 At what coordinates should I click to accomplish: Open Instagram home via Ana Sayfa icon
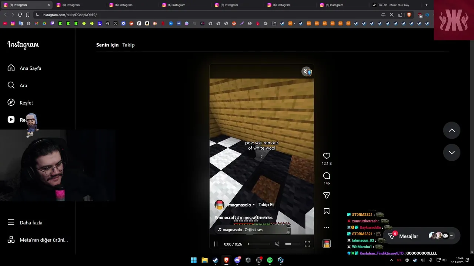pos(11,68)
